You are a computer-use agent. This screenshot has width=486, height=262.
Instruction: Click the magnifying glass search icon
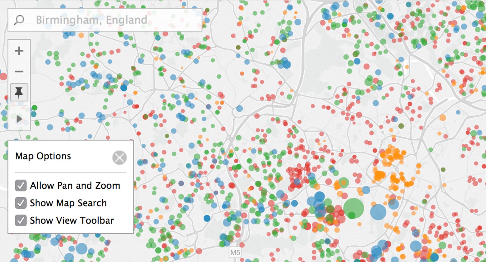pos(19,20)
